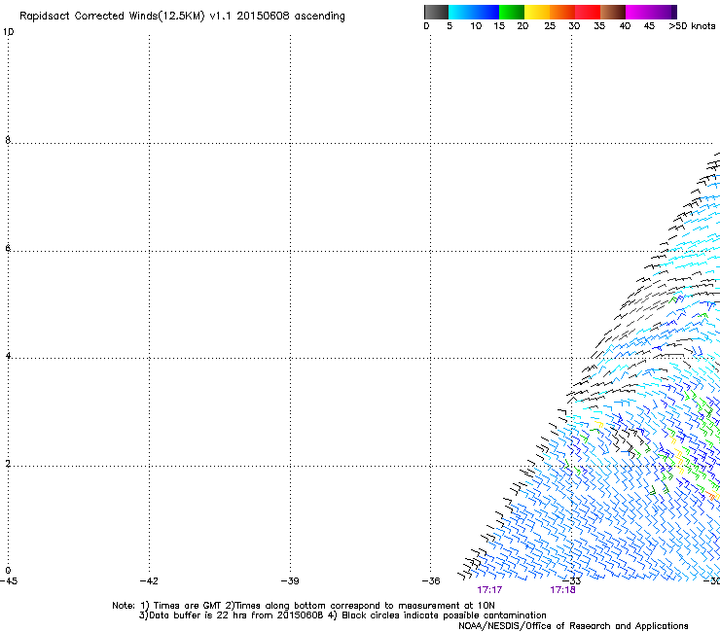Image resolution: width=720 pixels, height=632 pixels.
Task: Click the gray 0-5 knots color band
Action: [x=436, y=12]
